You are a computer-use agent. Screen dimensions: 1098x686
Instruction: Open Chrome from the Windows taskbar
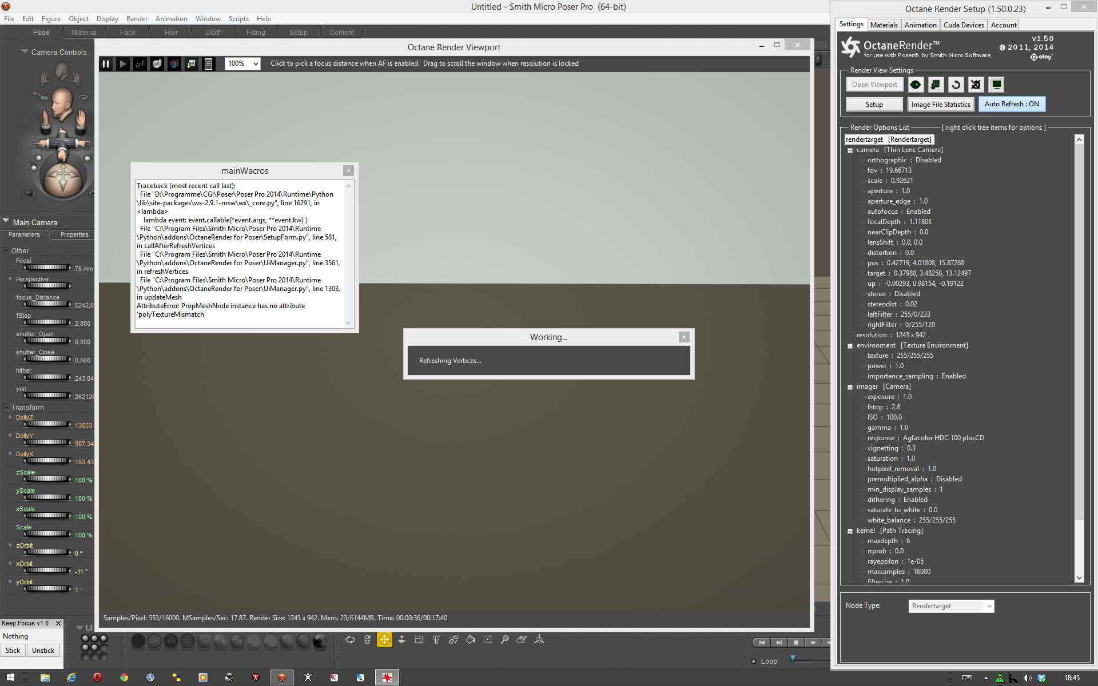click(x=124, y=677)
